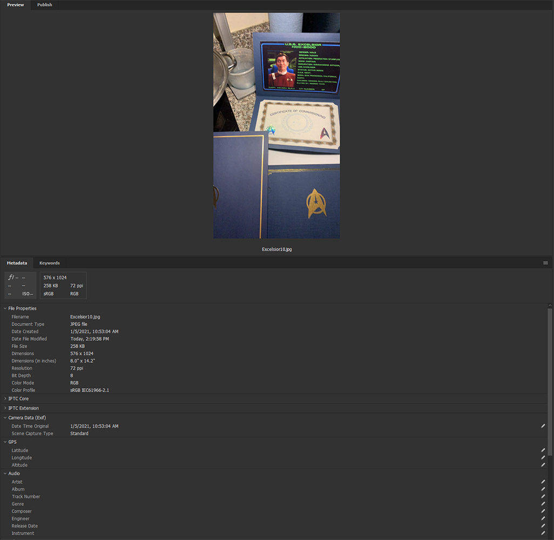Image resolution: width=554 pixels, height=540 pixels.
Task: Click the Resolution row's 72 ppi value
Action: click(x=77, y=368)
